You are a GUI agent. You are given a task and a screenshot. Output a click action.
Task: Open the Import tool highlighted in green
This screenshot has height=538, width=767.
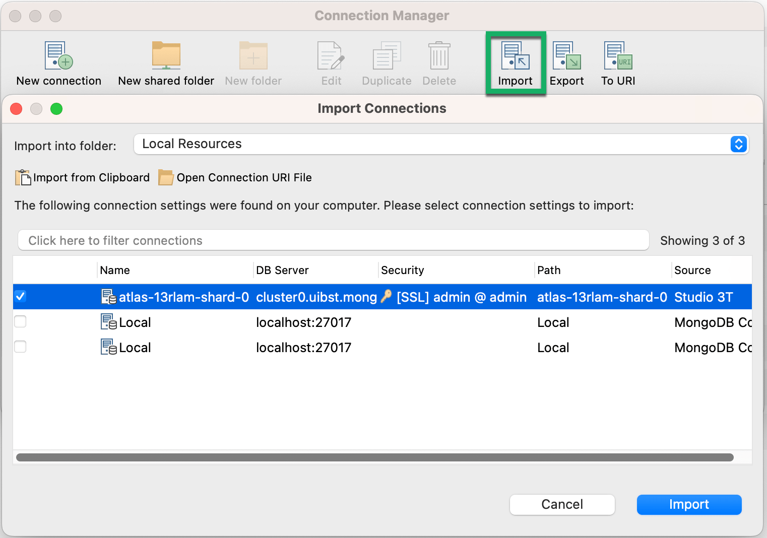(x=515, y=60)
